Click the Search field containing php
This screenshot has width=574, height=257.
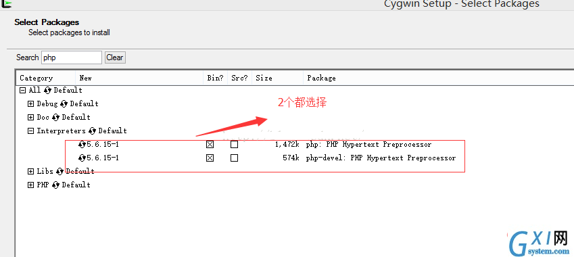(x=72, y=57)
